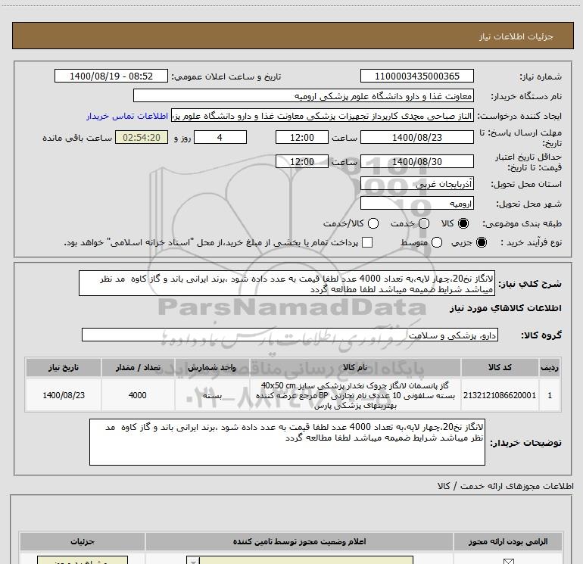583x564 pixels.
Task: Click the شماره نیاز number field
Action: (416, 76)
